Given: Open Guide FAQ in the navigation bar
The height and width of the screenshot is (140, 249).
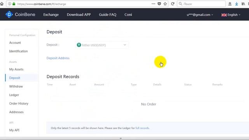Looking at the screenshot, I should tap(107, 15).
